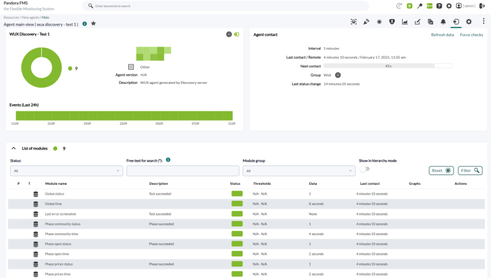This screenshot has height=278, width=491.
Task: Click database icon for Phase open time
Action: coord(36,254)
